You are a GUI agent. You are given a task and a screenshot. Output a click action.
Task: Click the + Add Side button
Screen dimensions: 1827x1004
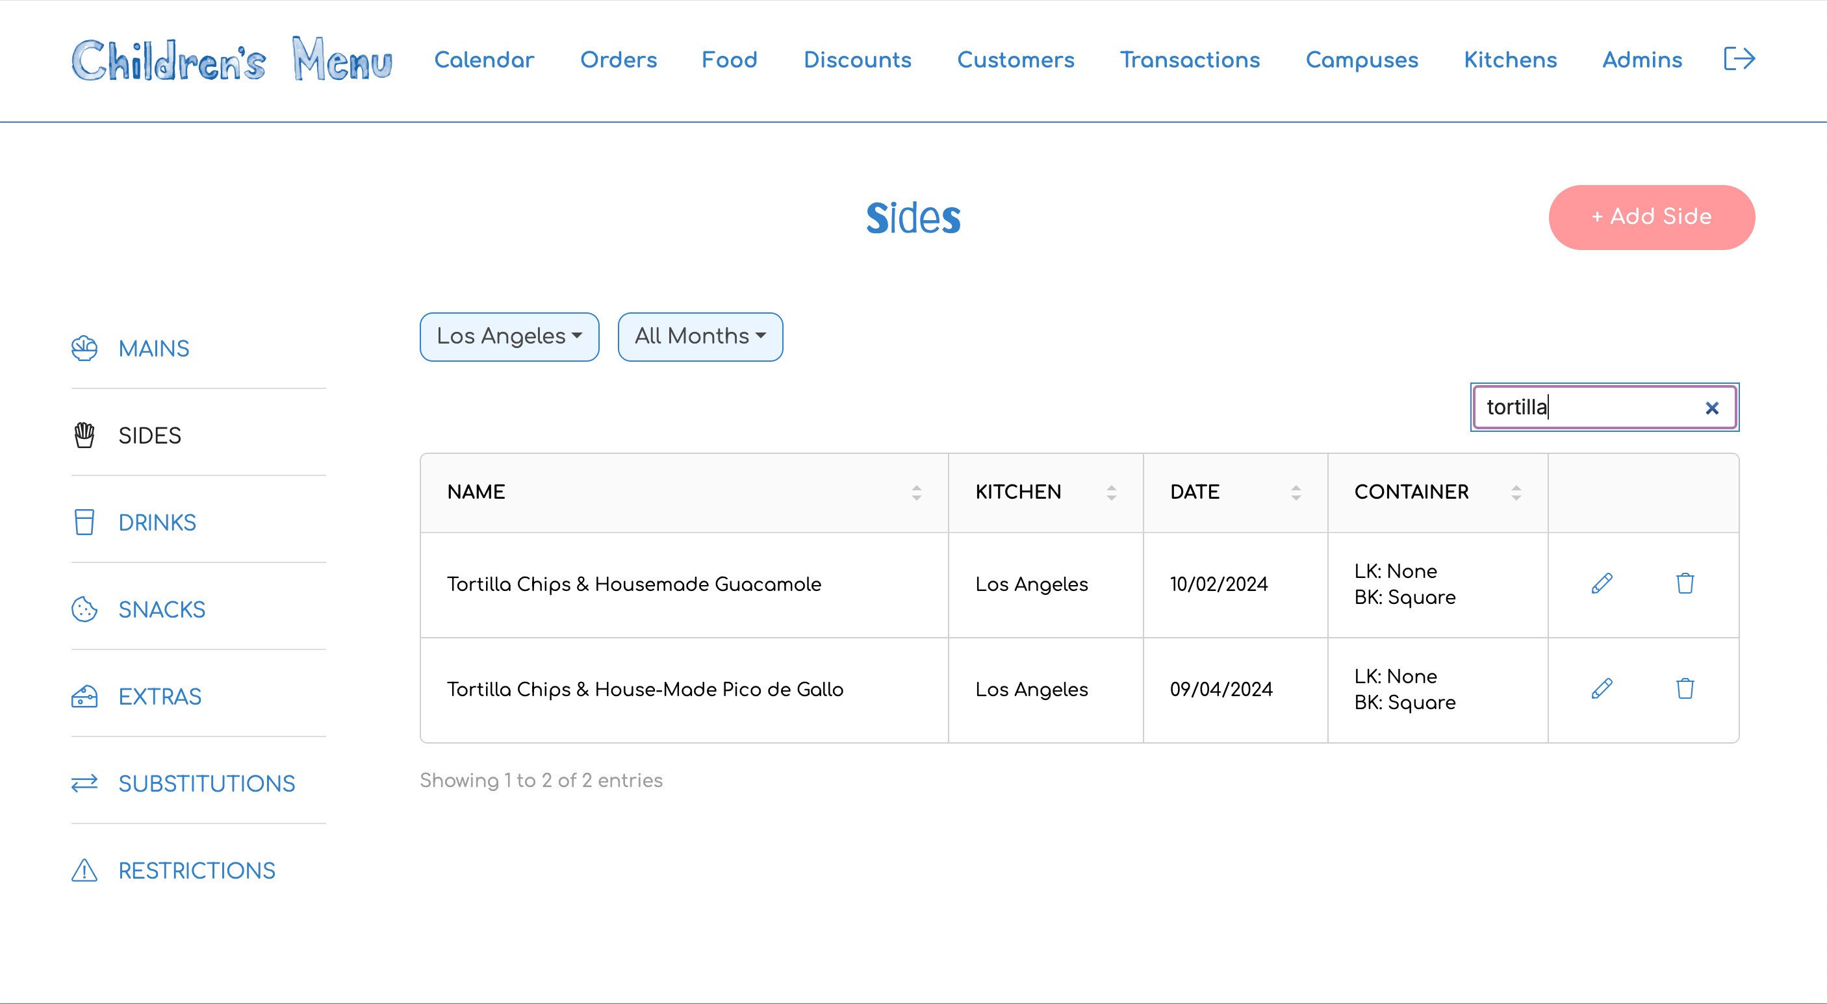[x=1652, y=217]
